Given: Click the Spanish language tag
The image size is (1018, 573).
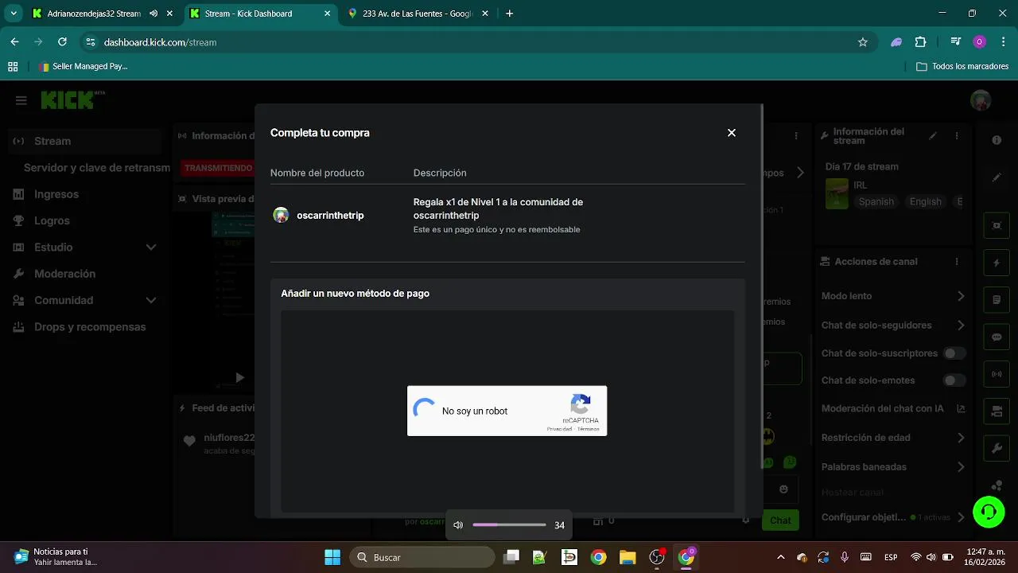Looking at the screenshot, I should 876,202.
